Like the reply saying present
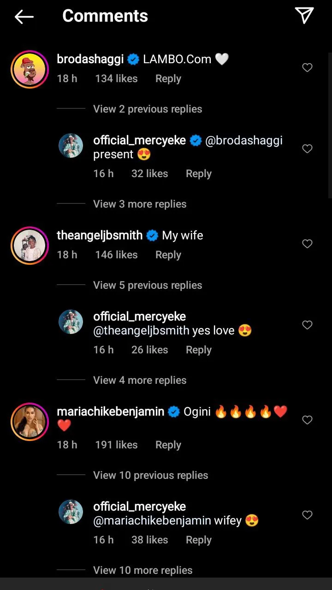This screenshot has height=590, width=332. (307, 149)
